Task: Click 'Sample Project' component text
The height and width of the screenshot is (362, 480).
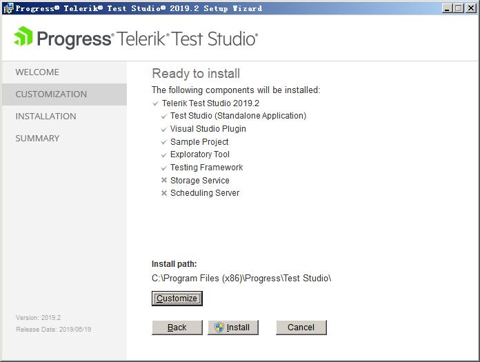Action: coord(199,141)
